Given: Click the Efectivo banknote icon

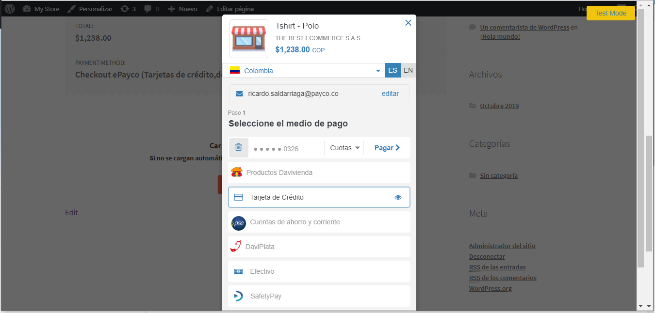Looking at the screenshot, I should click(x=238, y=271).
